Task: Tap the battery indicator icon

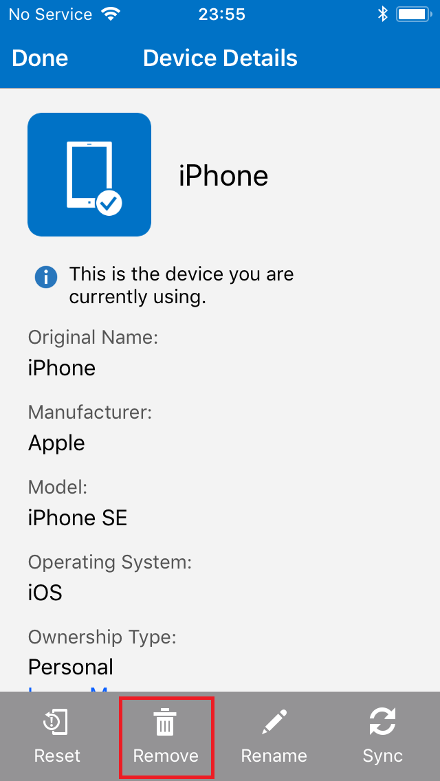Action: [414, 14]
